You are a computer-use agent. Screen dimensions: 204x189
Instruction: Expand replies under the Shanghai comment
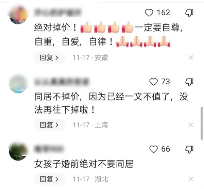point(50,125)
